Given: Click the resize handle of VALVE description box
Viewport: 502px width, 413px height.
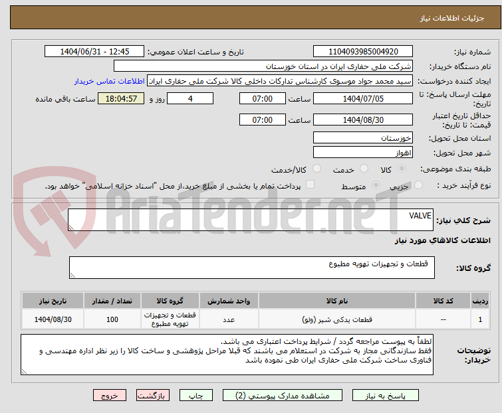Looking at the screenshot, I should click(x=71, y=227).
